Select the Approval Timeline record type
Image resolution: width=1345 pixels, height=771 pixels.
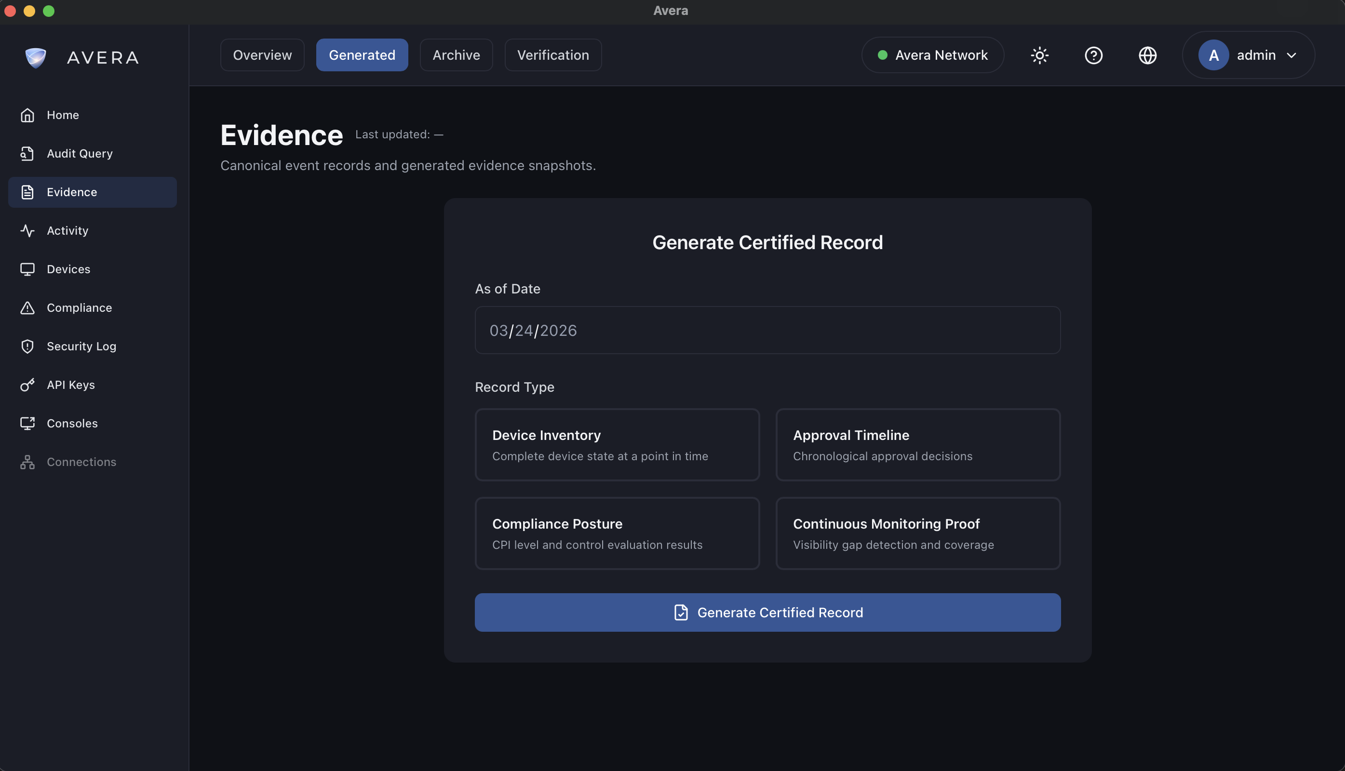[917, 445]
